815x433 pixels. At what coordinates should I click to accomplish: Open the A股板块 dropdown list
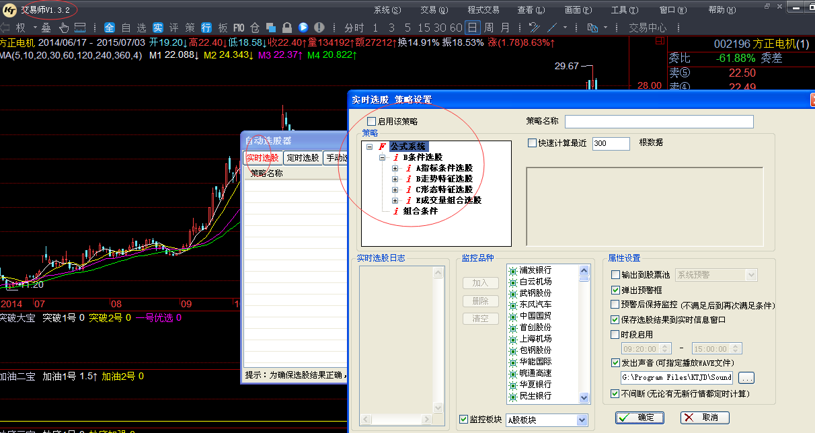point(582,420)
